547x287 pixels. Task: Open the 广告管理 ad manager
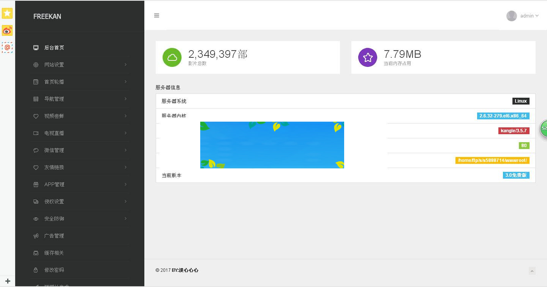click(54, 236)
